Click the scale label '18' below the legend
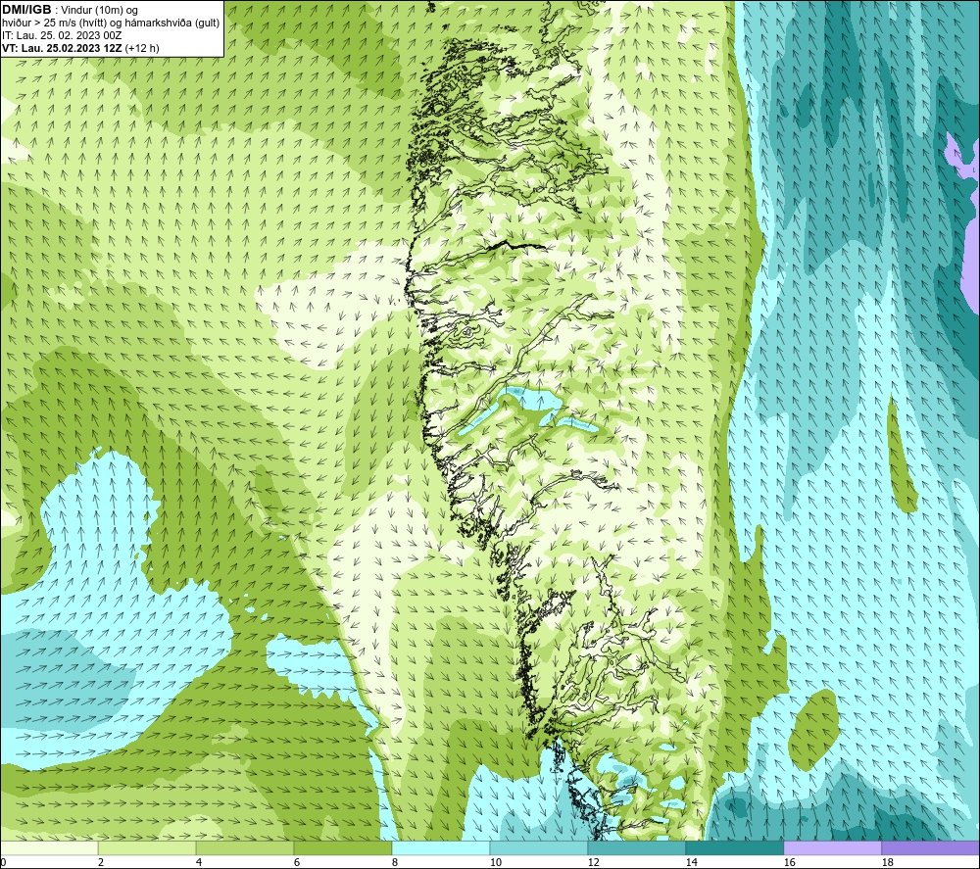Screen dimensions: 980x869 point(888,862)
